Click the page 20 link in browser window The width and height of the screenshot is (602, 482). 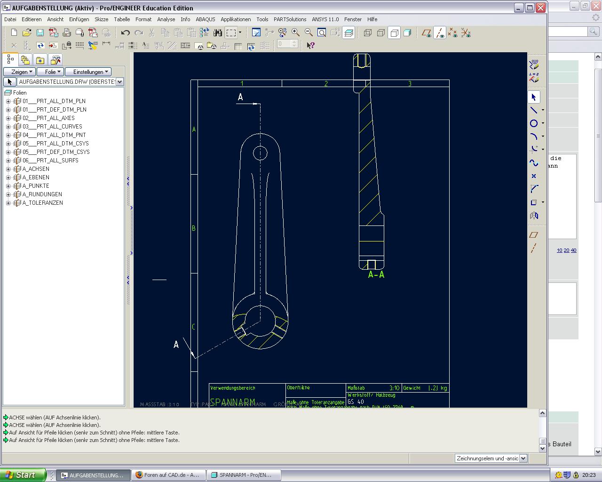566,250
